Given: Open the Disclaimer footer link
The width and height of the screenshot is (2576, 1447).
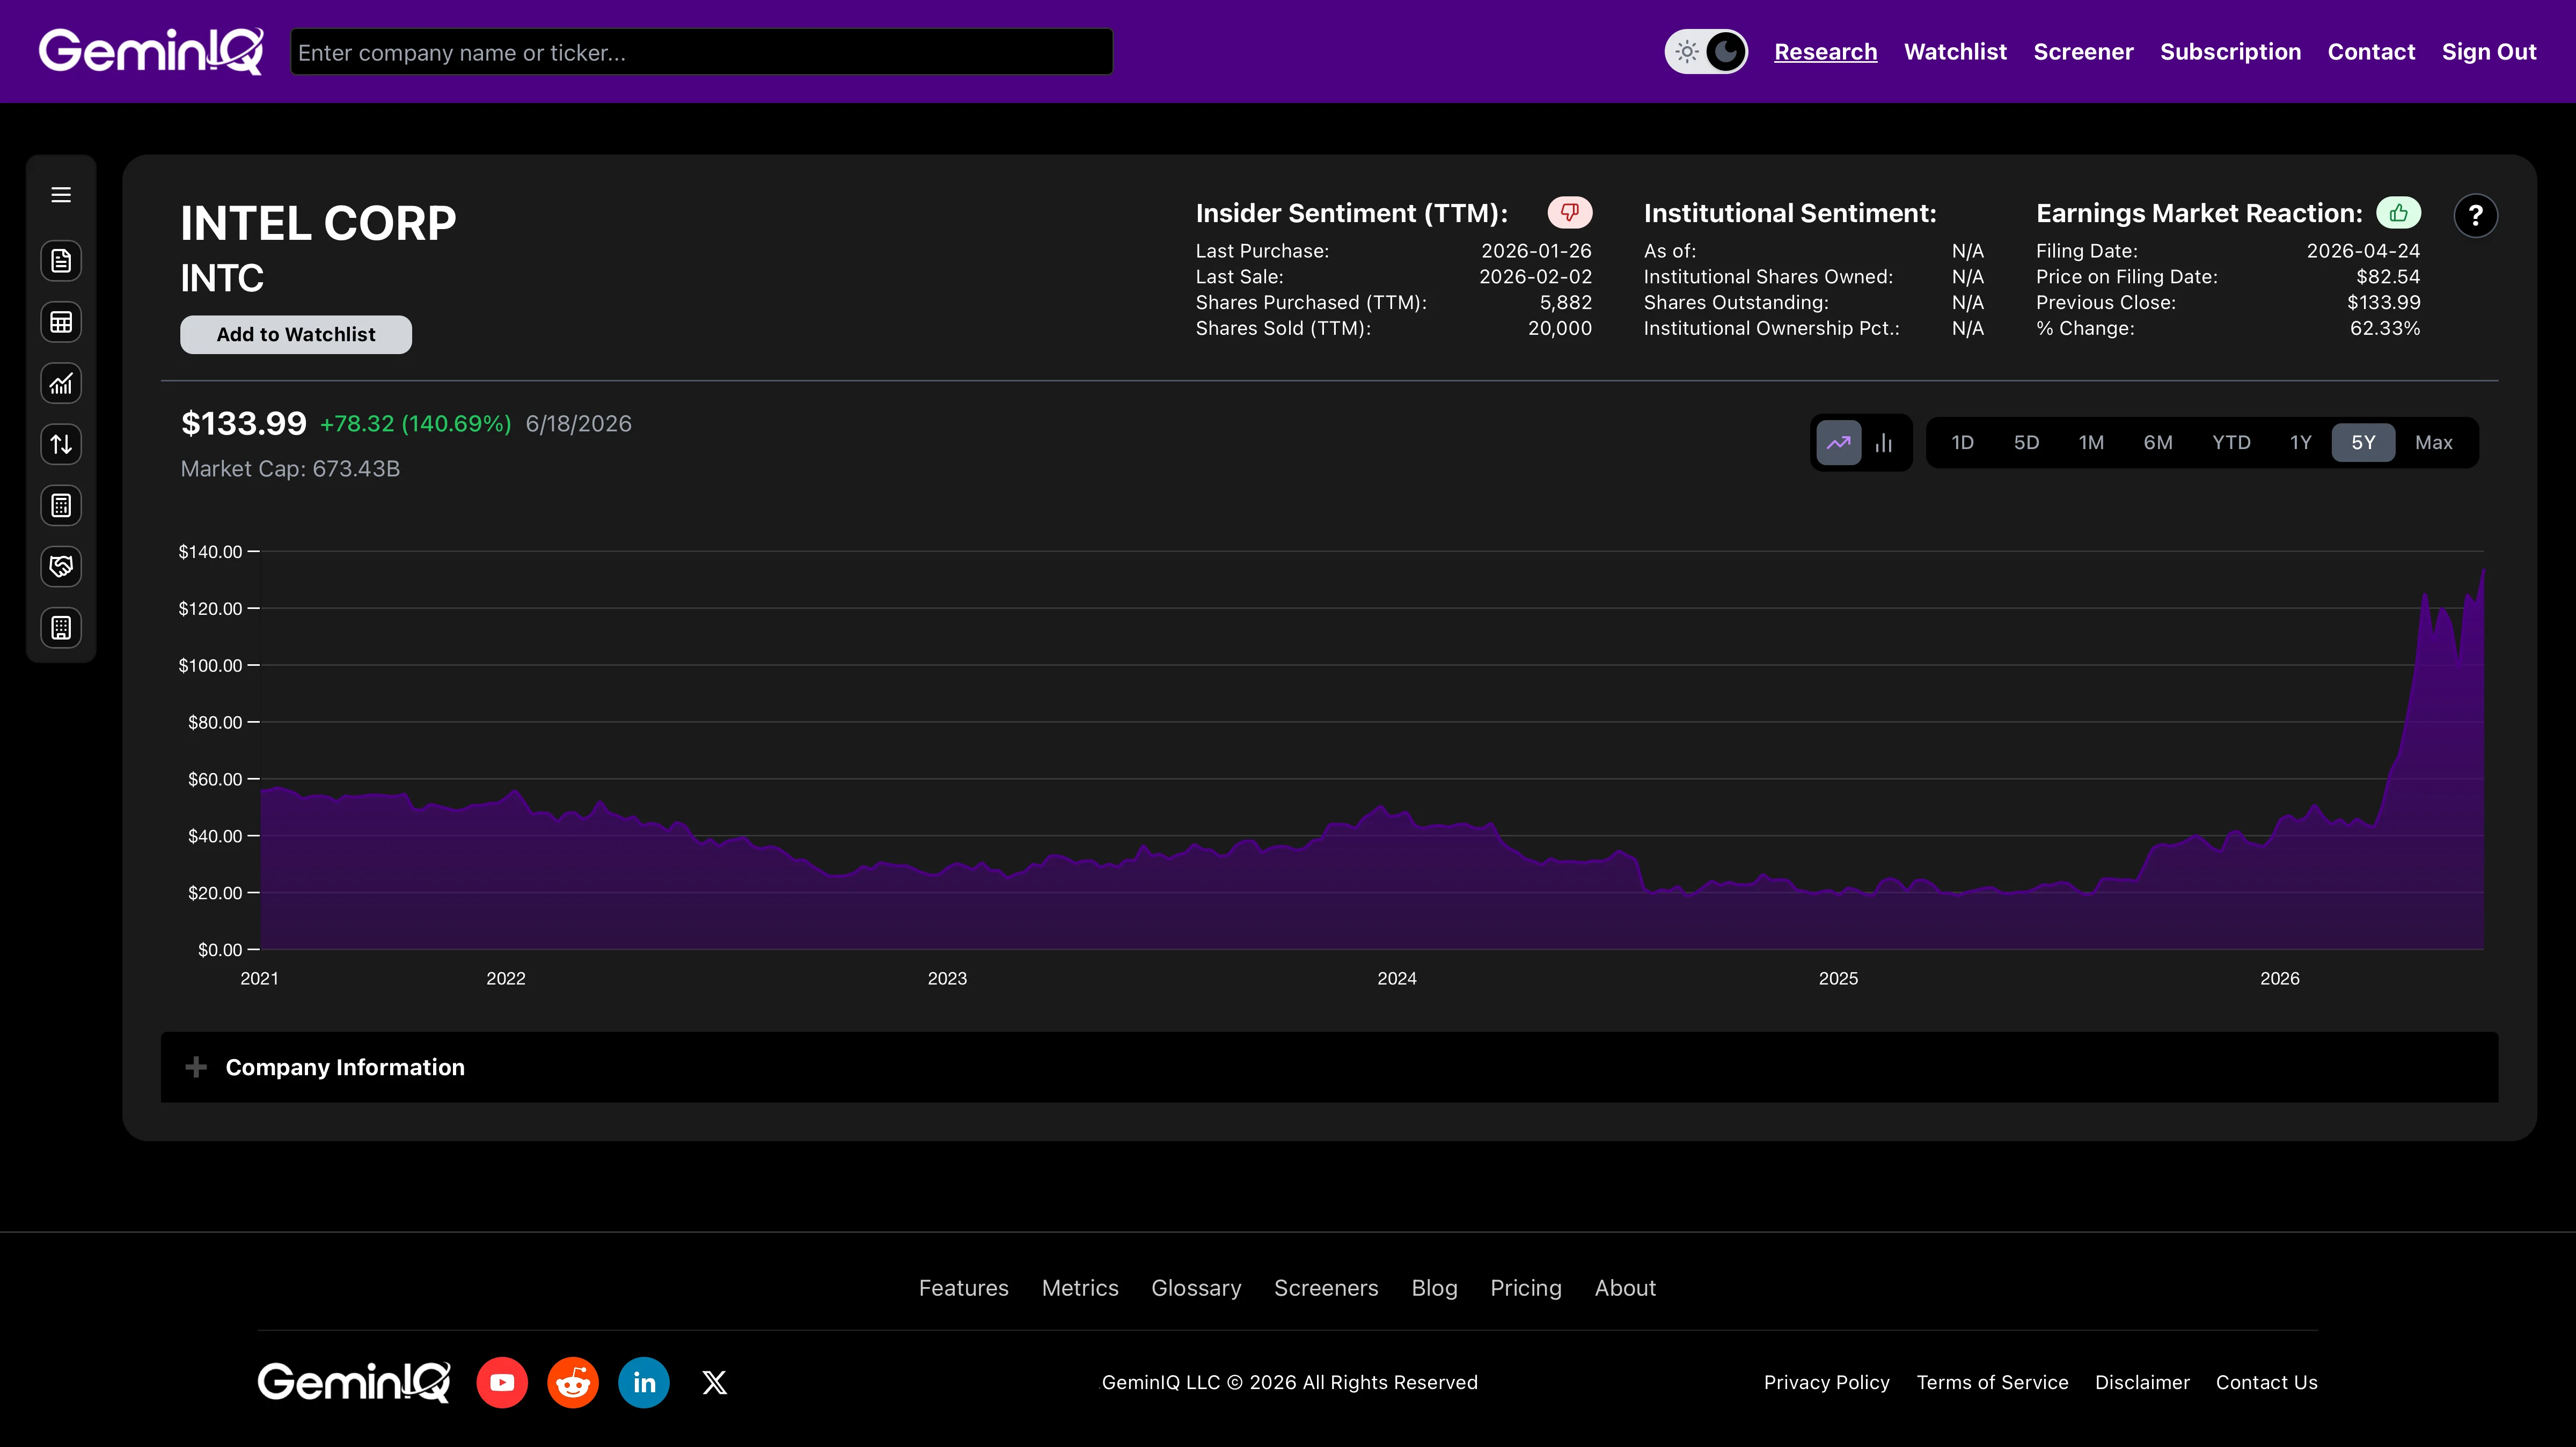Looking at the screenshot, I should tap(2142, 1382).
